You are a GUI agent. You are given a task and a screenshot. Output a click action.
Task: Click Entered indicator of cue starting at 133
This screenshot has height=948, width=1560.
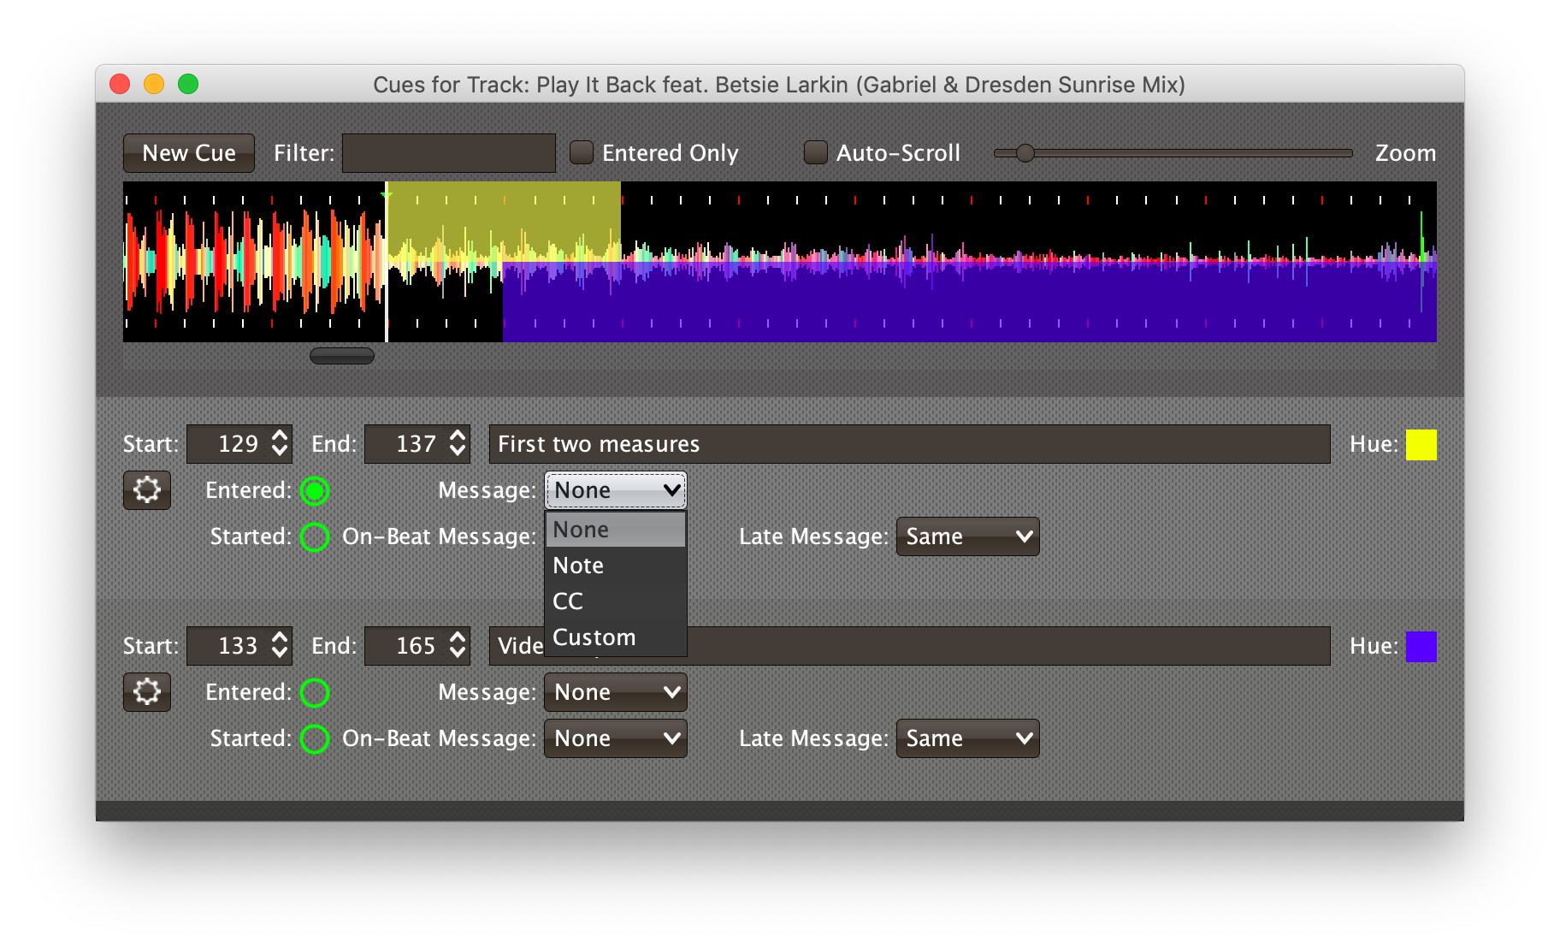tap(315, 692)
